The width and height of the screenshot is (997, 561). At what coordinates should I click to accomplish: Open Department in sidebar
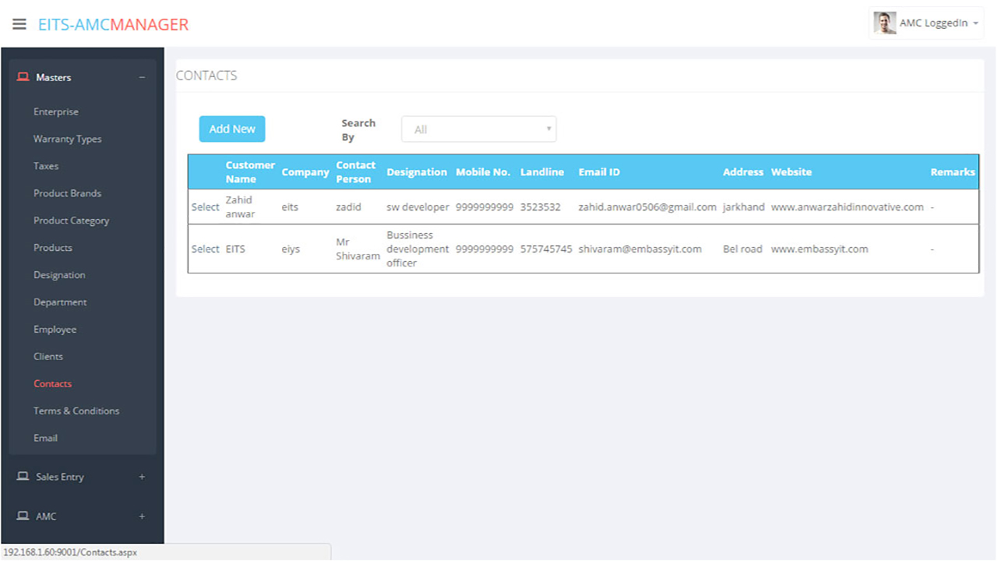60,302
